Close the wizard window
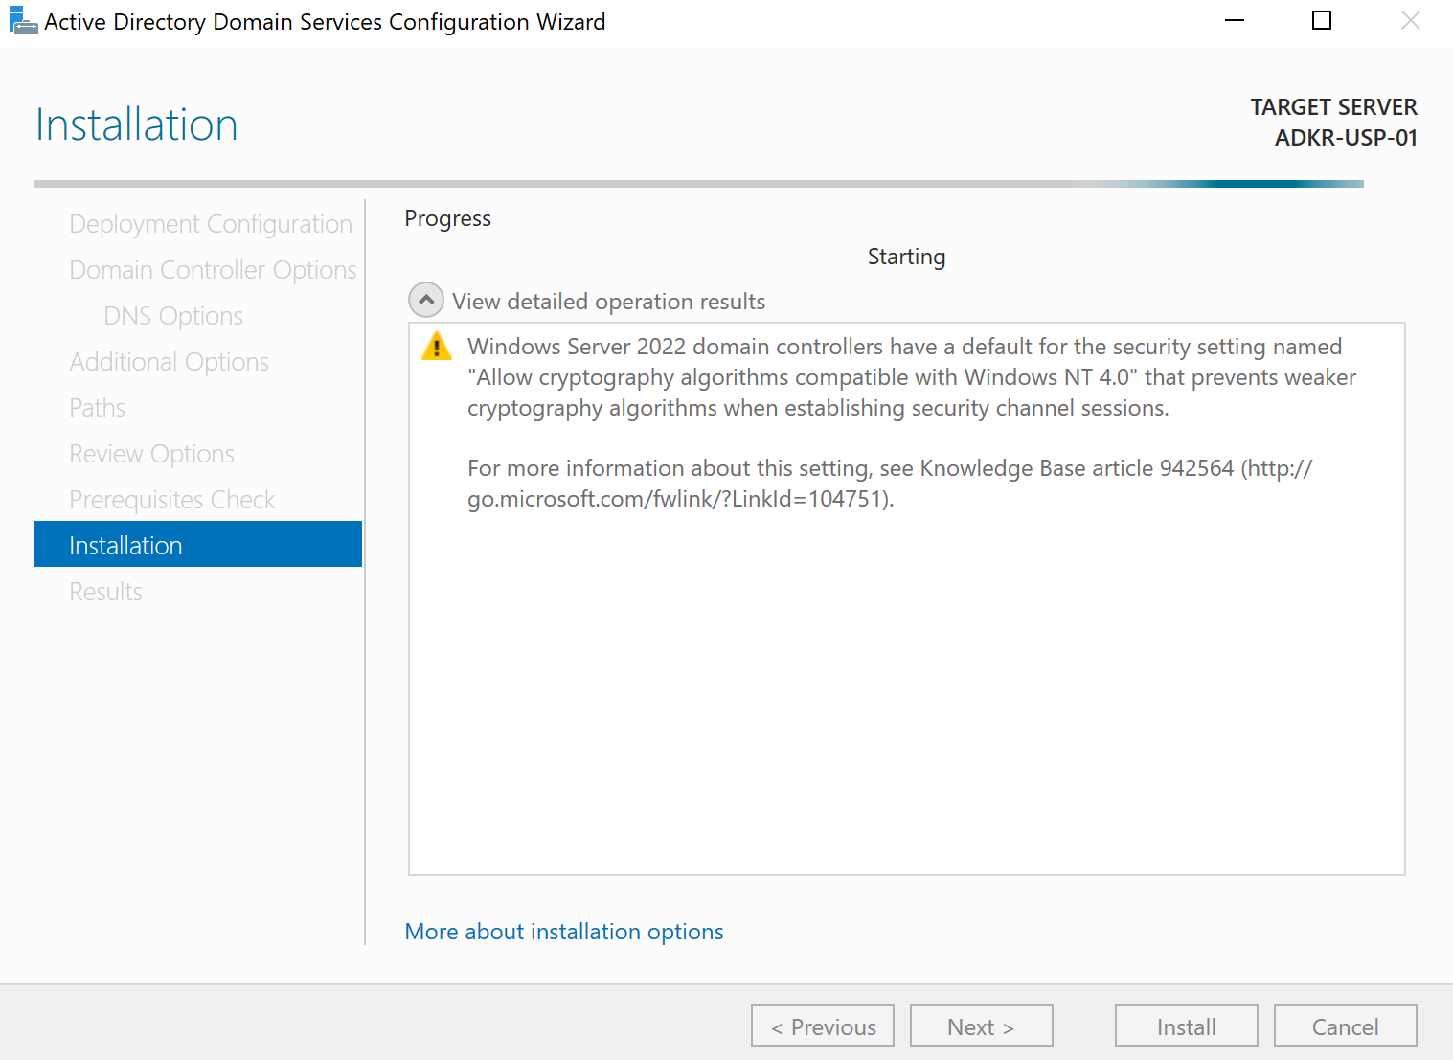The height and width of the screenshot is (1060, 1453). pyautogui.click(x=1410, y=21)
